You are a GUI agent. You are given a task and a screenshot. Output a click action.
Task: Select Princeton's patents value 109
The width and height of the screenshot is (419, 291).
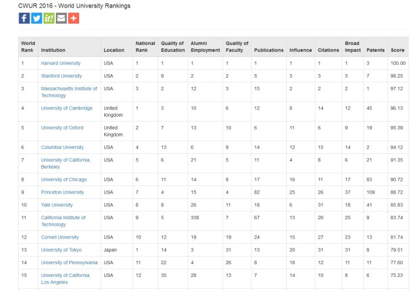click(x=371, y=192)
